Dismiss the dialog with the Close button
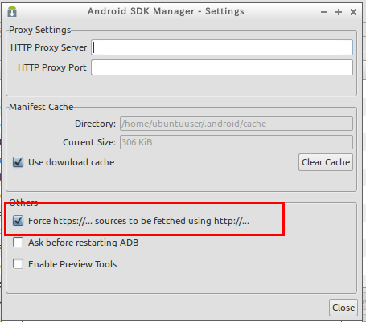The height and width of the screenshot is (322, 366). [343, 308]
